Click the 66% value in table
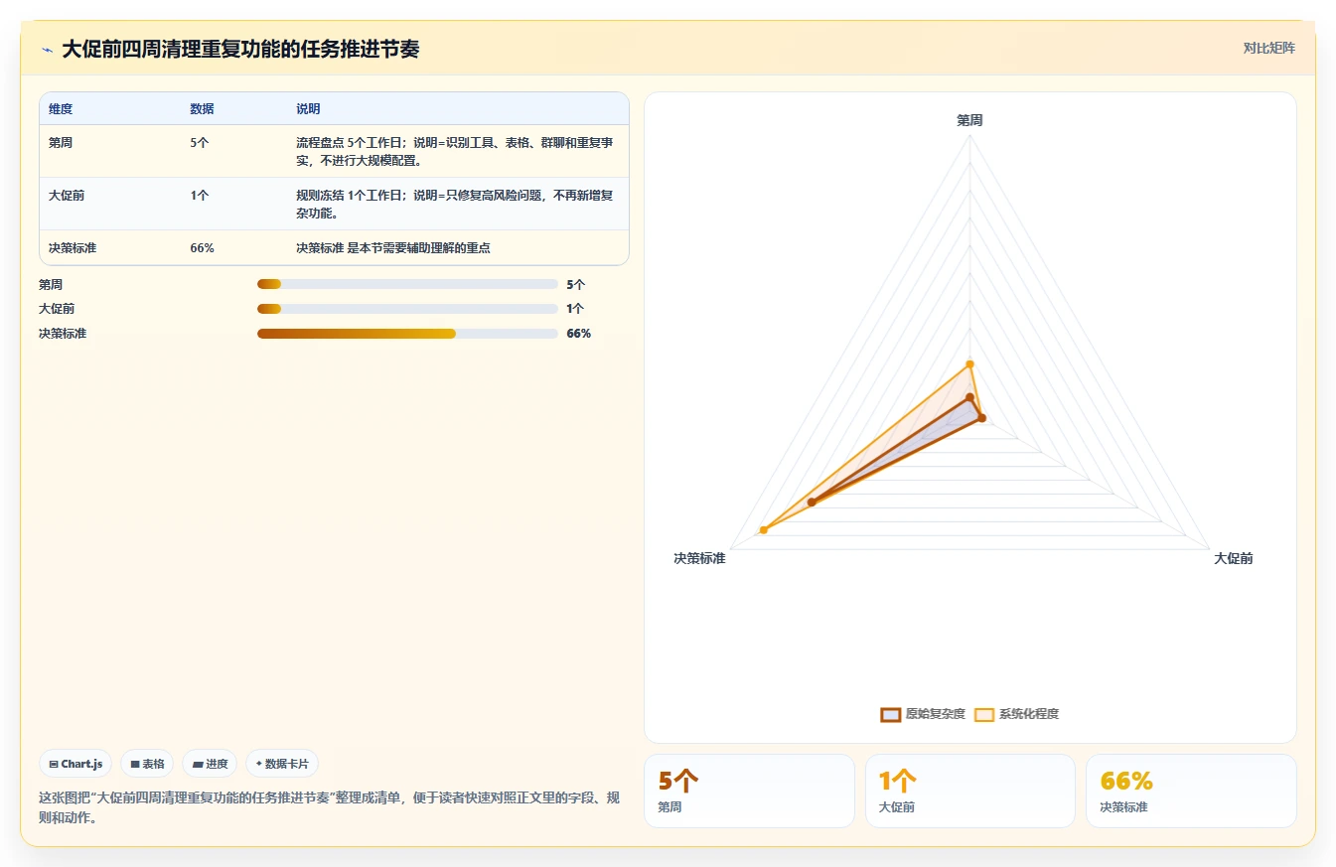The width and height of the screenshot is (1336, 867). [x=203, y=248]
